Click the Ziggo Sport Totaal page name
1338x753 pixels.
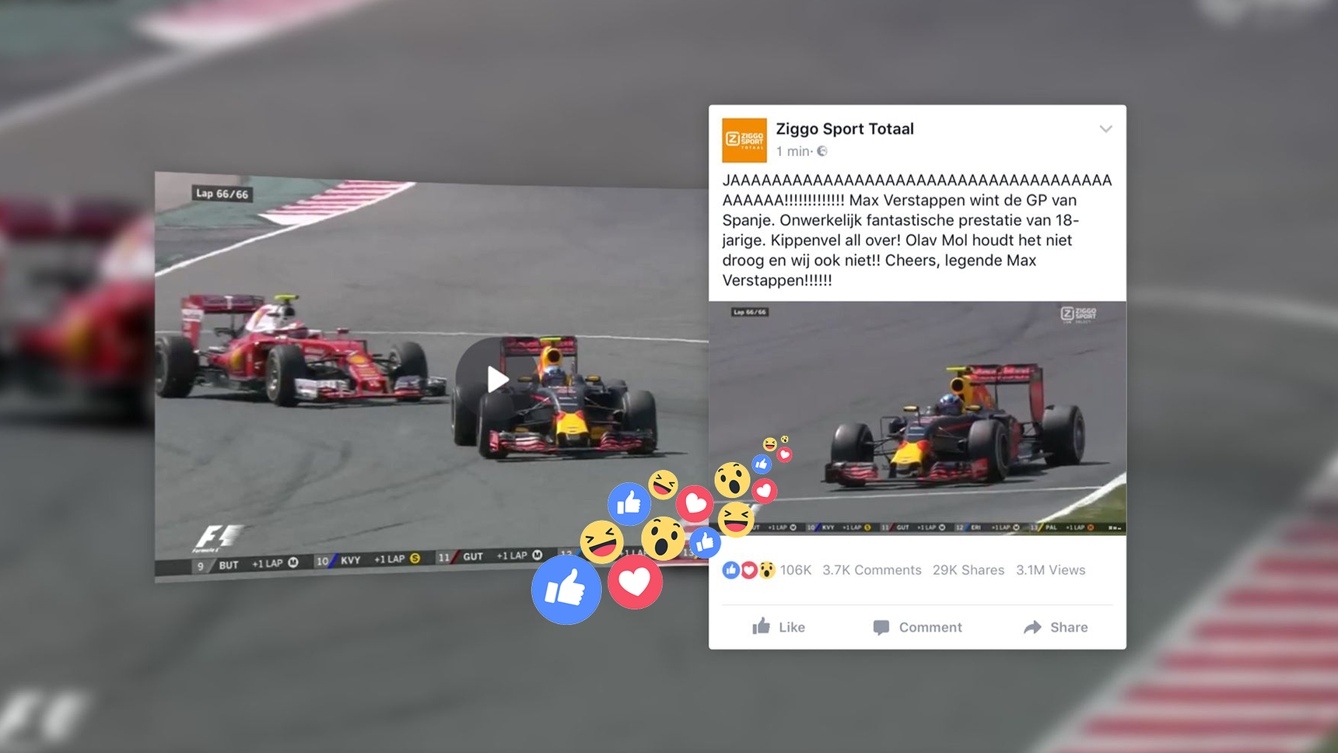(845, 129)
